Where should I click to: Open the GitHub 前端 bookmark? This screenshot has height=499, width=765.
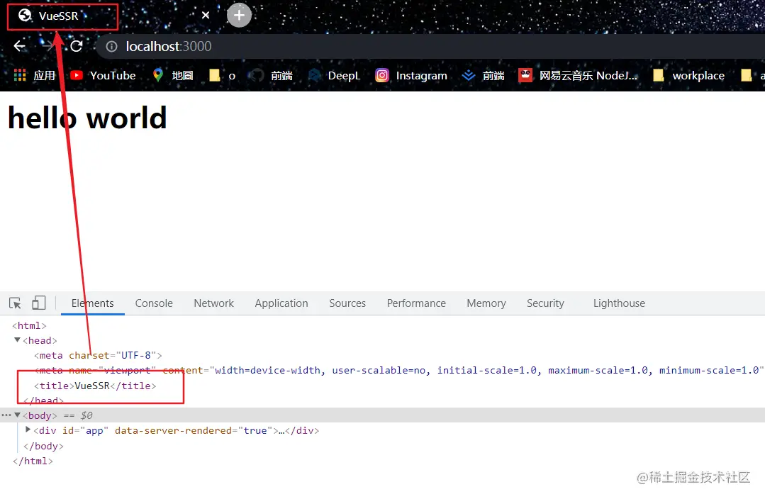[x=271, y=75]
